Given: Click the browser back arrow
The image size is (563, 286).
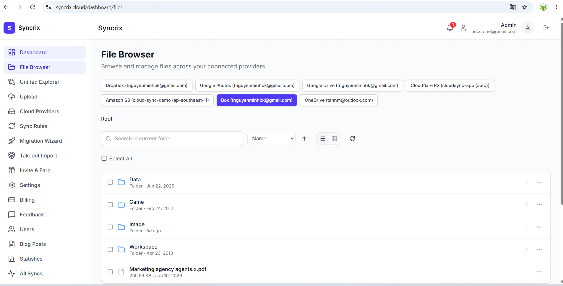Looking at the screenshot, I should 6,7.
